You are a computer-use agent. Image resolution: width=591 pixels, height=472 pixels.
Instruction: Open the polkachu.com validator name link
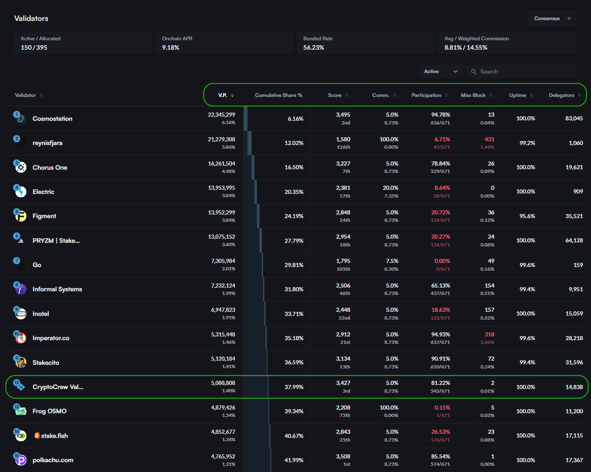tap(53, 460)
